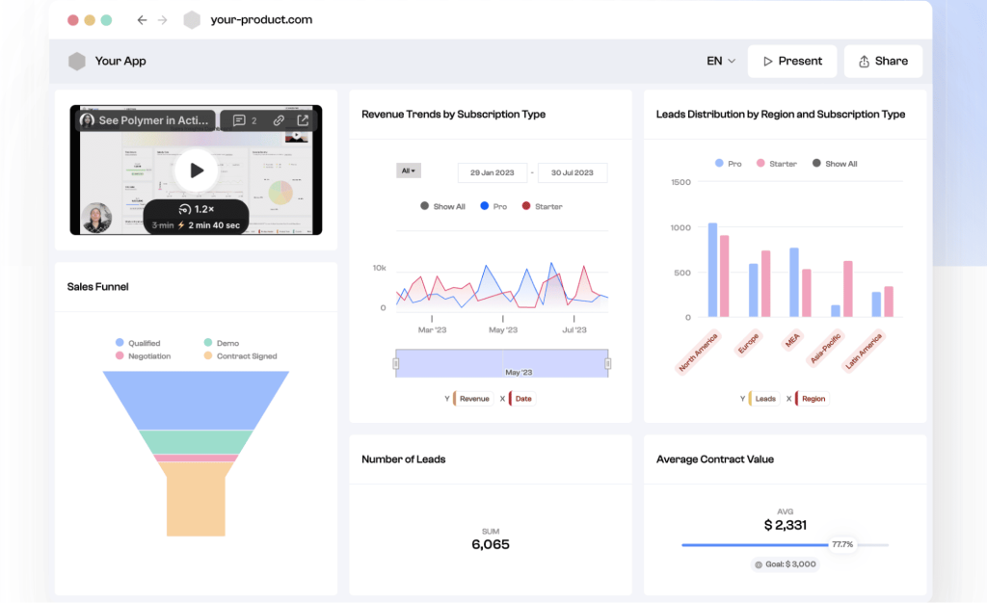Click the Share button
987x603 pixels.
click(883, 61)
